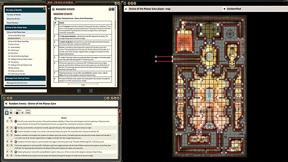Open A4. Hall of the Wizardly Knight entry
Viewport: 288px width, 162px height.
[x=18, y=56]
